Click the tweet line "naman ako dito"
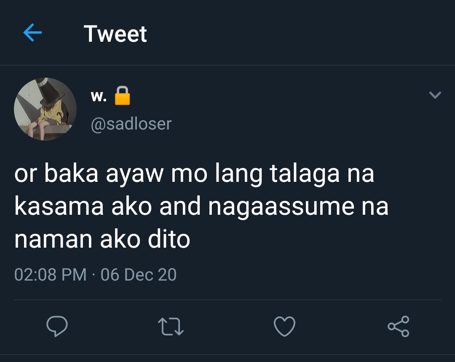The height and width of the screenshot is (362, 455). (x=102, y=239)
